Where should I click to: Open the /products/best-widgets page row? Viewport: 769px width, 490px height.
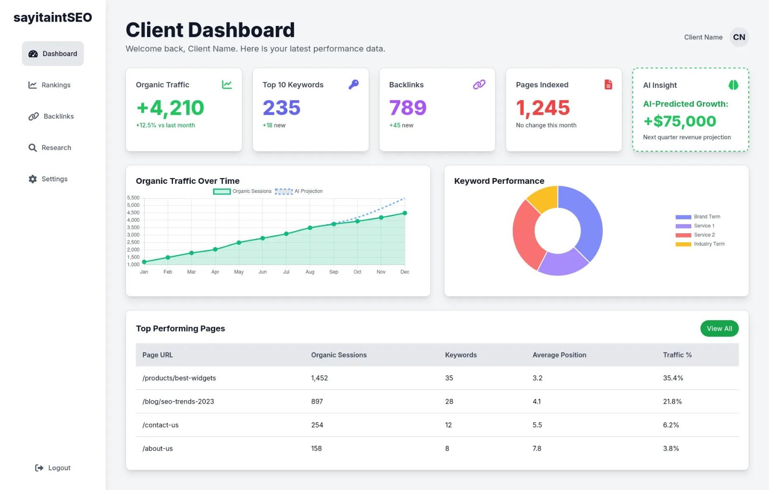pos(437,378)
